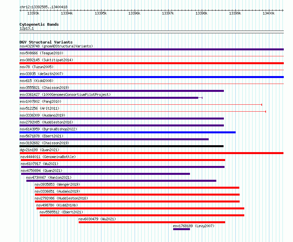293x242 pixels.
Task: Click esv1007802 (Pang2010) label
Action: click(40, 101)
